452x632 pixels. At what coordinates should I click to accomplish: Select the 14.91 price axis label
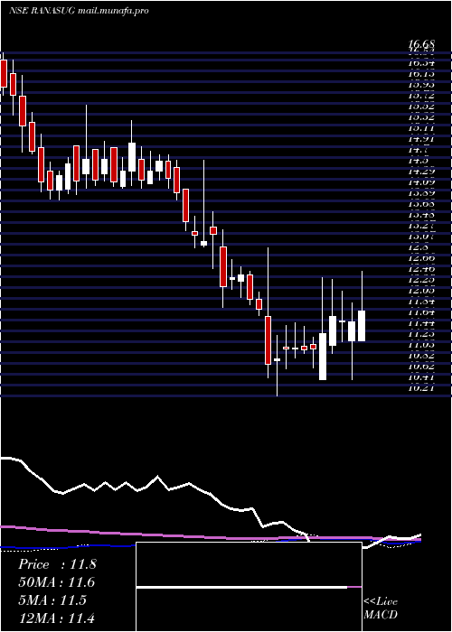(x=421, y=139)
